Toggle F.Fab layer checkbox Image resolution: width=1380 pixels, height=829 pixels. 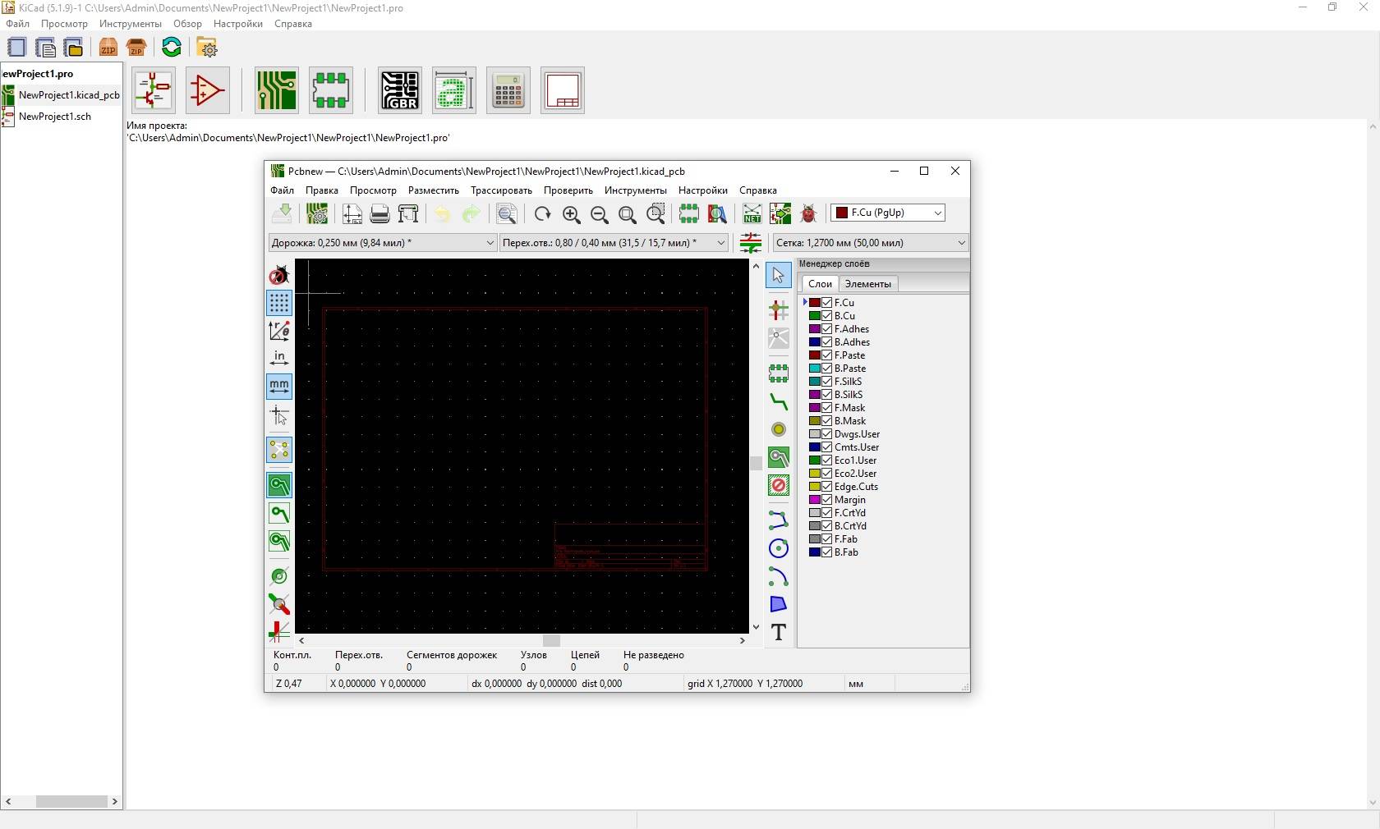tap(827, 539)
